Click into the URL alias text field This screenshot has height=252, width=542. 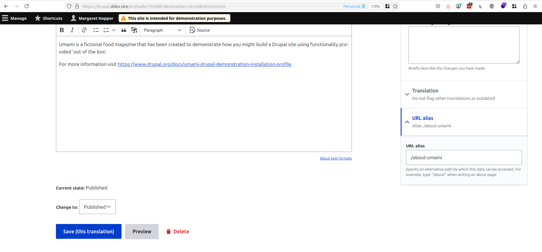point(464,158)
